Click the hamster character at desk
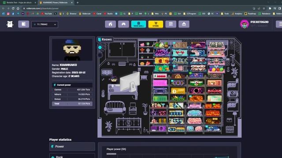Image resolution: width=282 pixels, height=158 pixels. point(114,79)
